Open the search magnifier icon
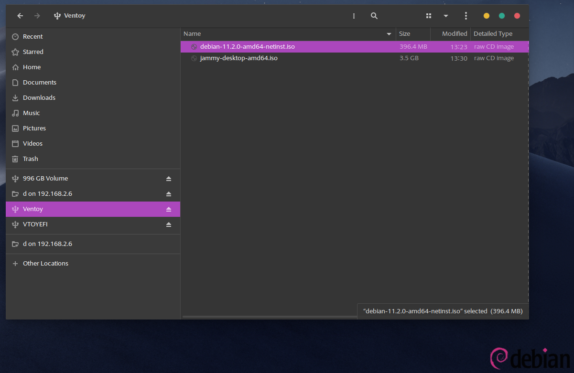 click(374, 16)
